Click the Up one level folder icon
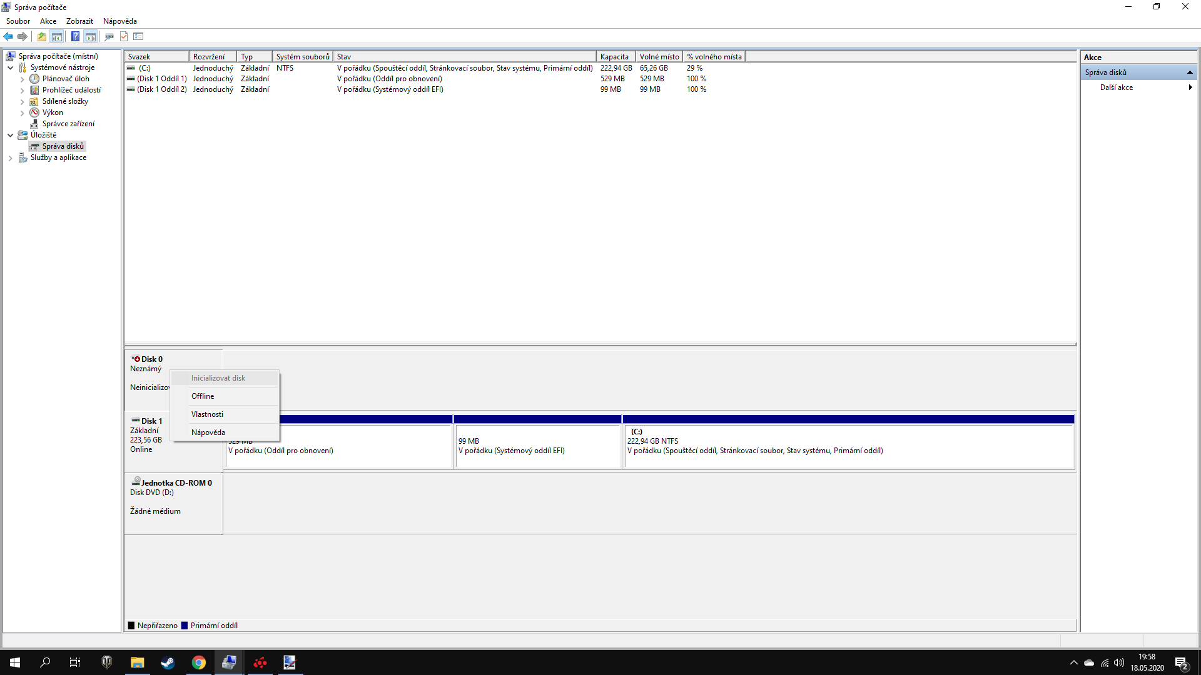 tap(41, 36)
